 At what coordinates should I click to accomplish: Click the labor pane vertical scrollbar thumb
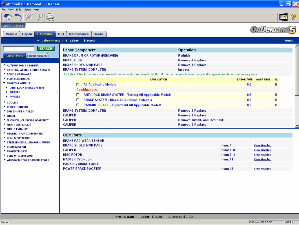[297, 71]
